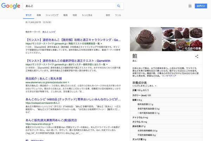
Task: Select the すべて tab
Action: point(28,15)
